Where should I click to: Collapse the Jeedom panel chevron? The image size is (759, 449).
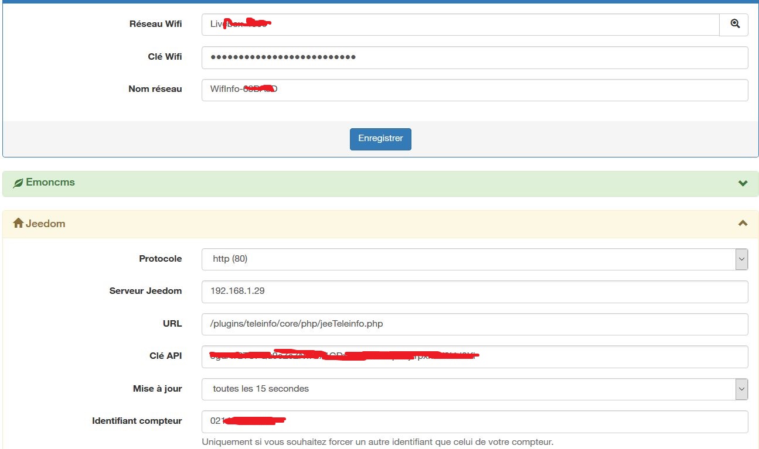coord(743,223)
